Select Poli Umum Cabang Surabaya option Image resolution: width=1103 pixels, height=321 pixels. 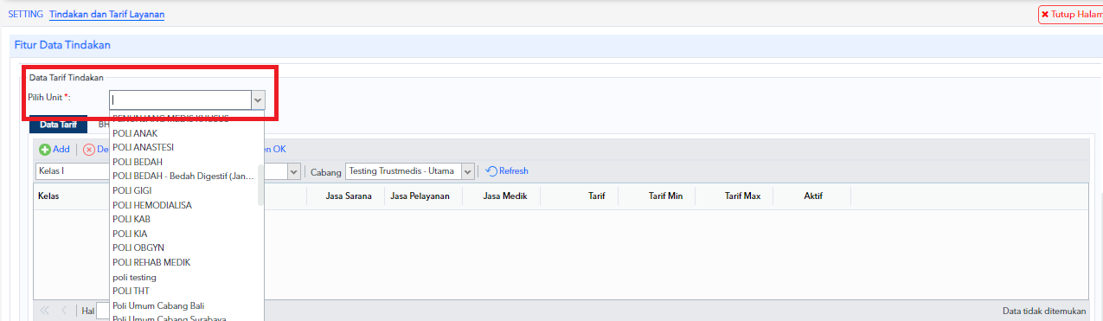coord(170,318)
